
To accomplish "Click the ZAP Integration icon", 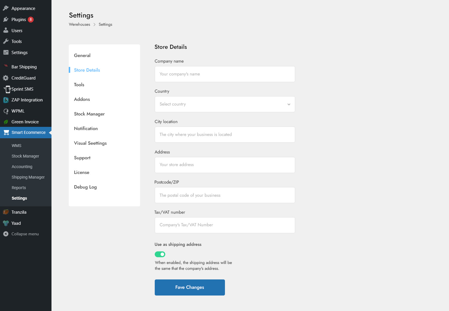I will pos(6,100).
